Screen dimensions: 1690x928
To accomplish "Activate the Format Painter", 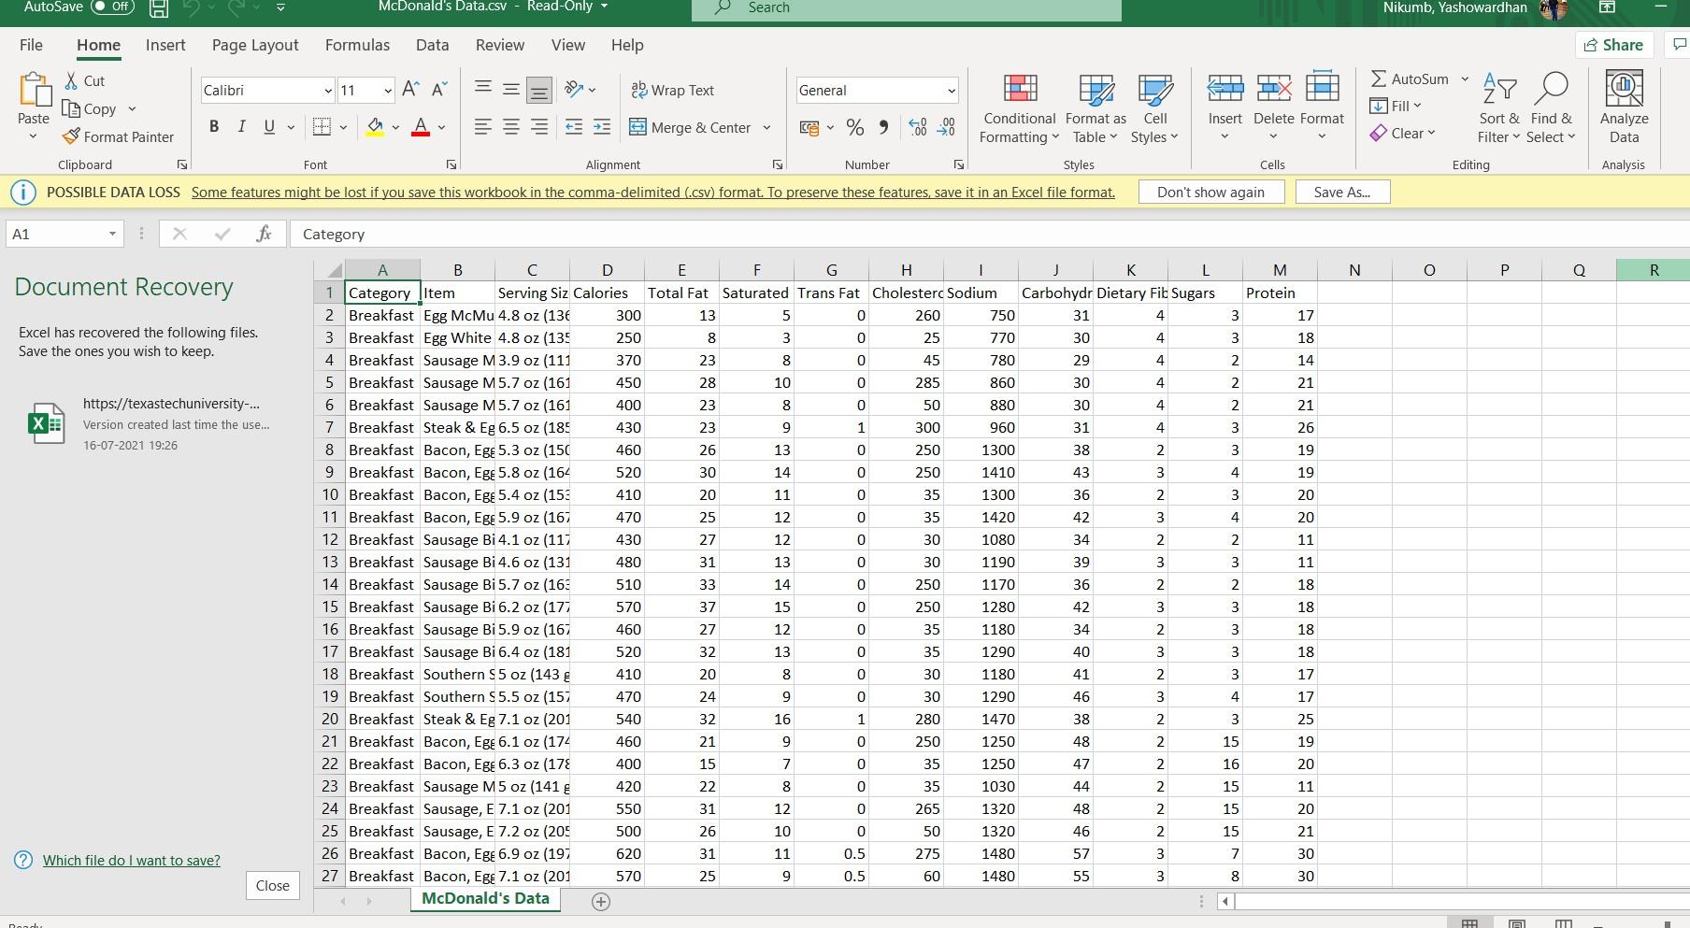I will [x=119, y=136].
